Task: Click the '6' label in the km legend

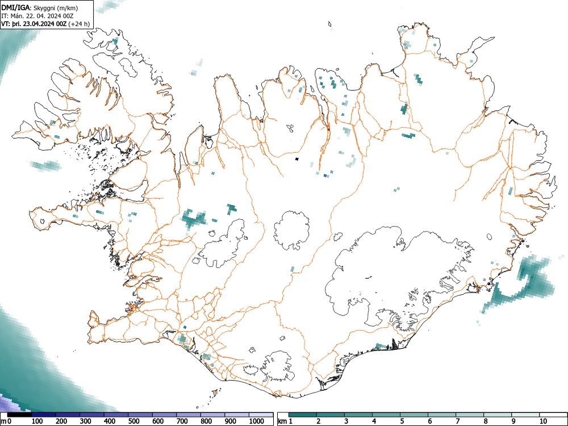Action: click(x=430, y=421)
